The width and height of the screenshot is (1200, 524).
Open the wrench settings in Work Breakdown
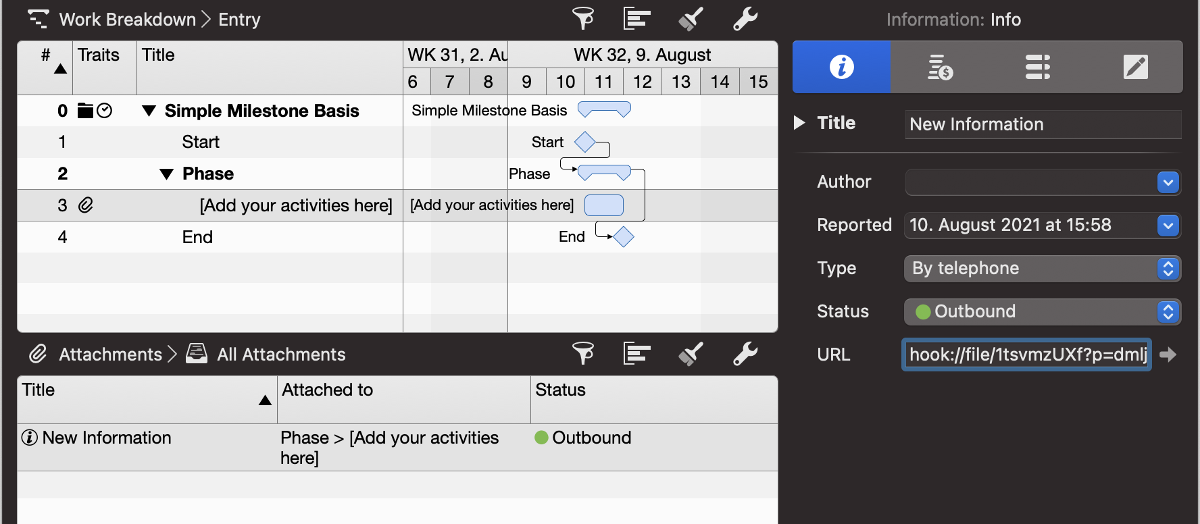(x=745, y=19)
